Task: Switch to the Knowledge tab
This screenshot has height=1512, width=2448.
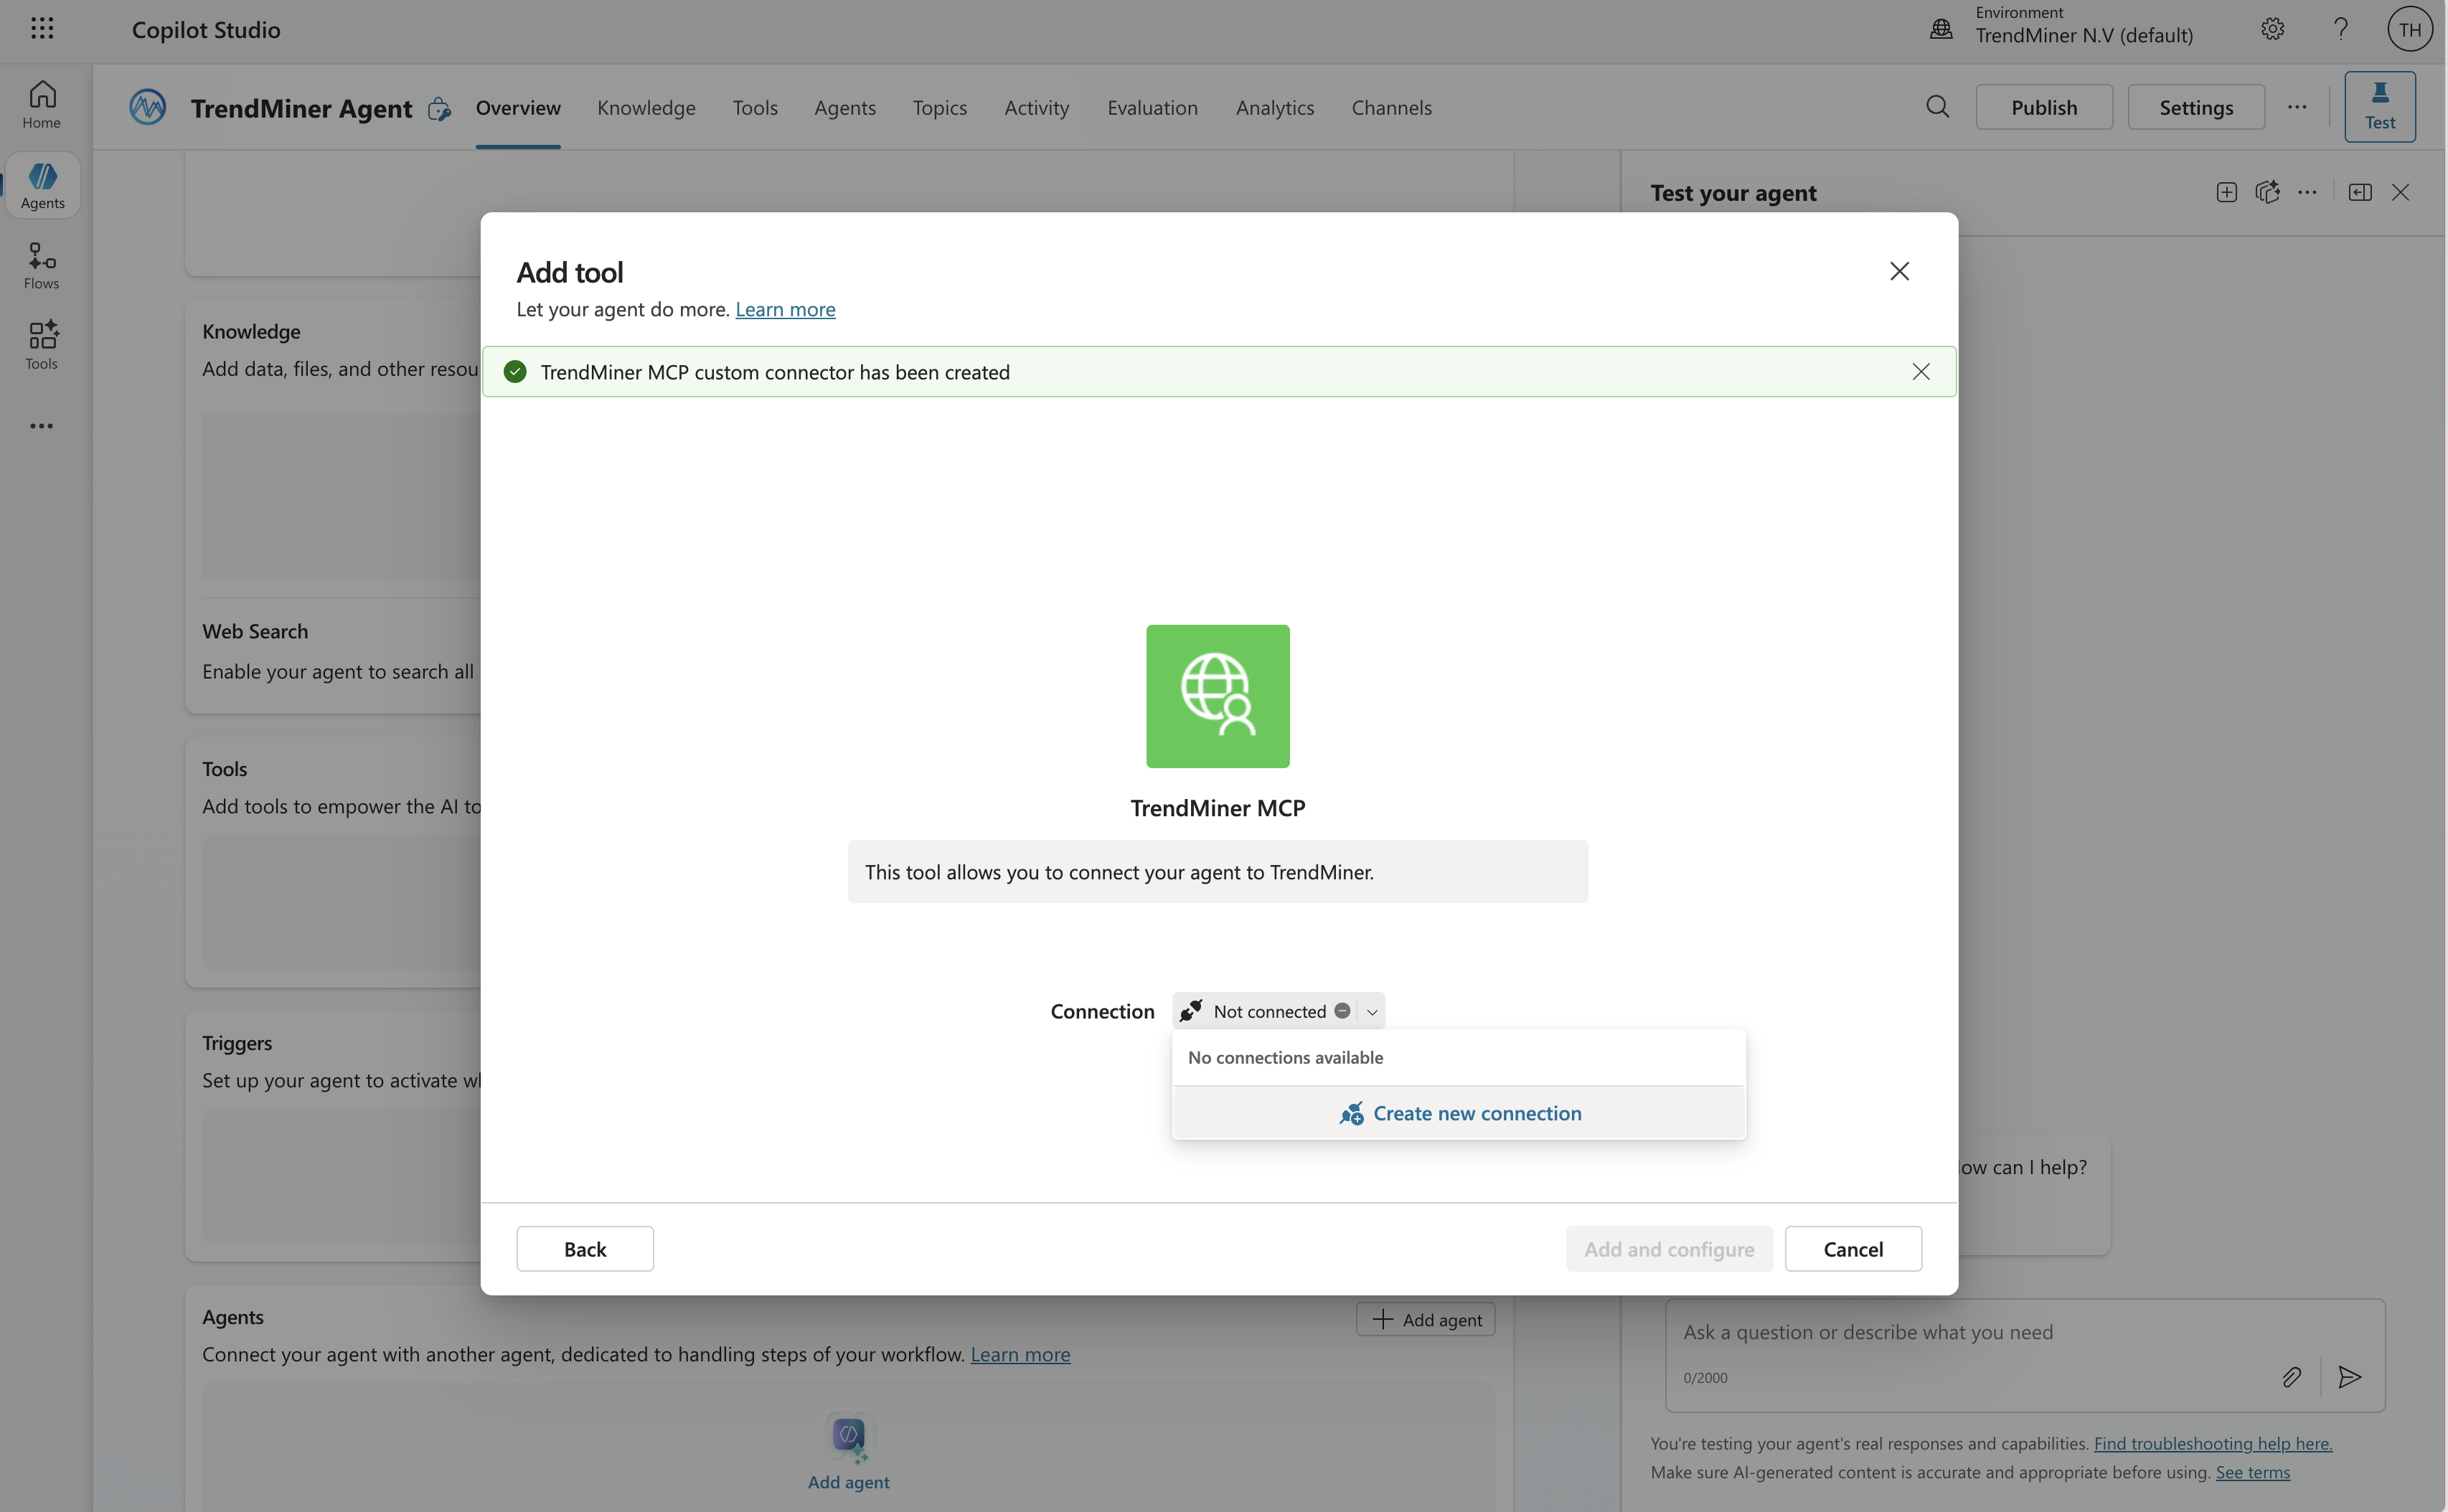Action: pos(646,107)
